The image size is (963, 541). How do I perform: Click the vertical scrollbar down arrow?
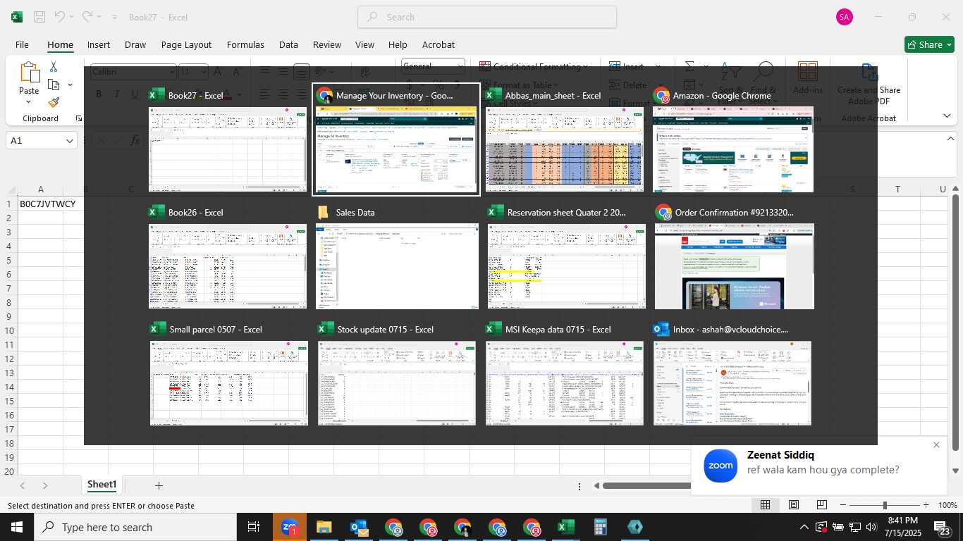coord(956,471)
